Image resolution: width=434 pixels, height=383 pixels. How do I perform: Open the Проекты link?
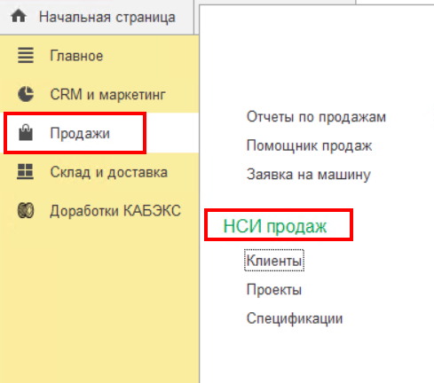click(x=274, y=290)
